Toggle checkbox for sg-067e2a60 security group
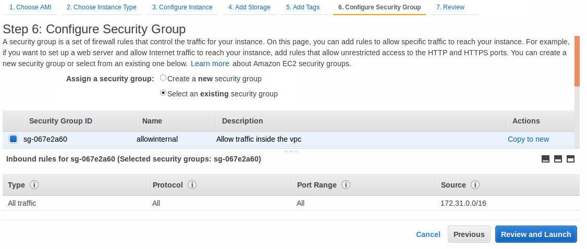Viewport: 587px width, 249px height. coord(13,139)
